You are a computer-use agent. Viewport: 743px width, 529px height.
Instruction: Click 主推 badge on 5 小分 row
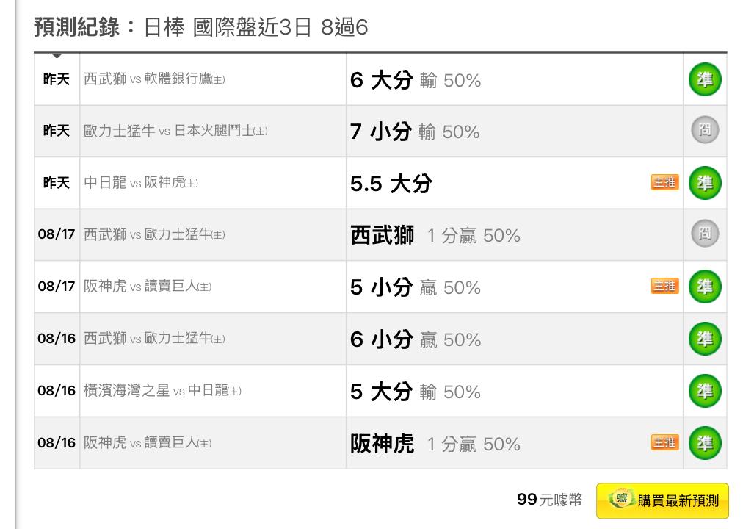(665, 287)
